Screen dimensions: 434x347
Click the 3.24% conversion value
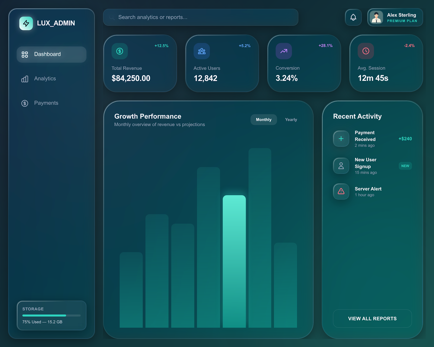287,78
